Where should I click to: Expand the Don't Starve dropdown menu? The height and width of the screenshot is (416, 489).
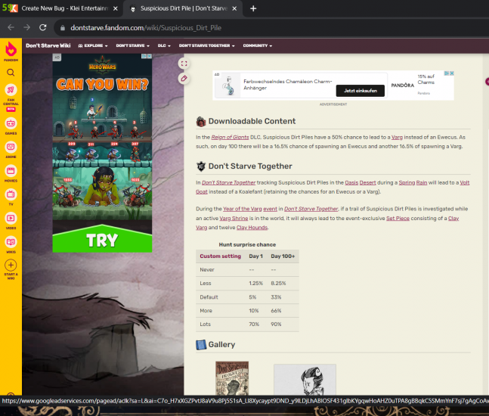tap(132, 45)
